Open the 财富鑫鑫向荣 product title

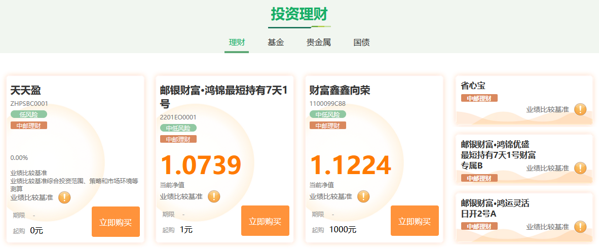click(x=340, y=91)
